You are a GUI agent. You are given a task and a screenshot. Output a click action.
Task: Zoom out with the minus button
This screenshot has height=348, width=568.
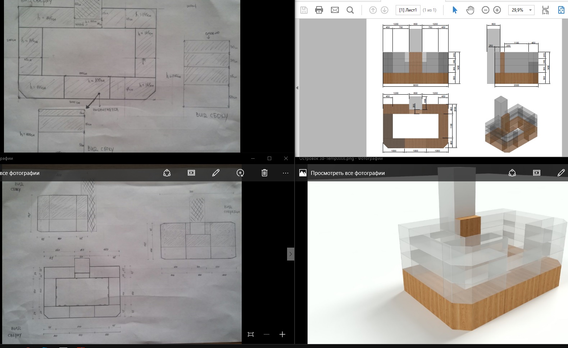point(485,10)
